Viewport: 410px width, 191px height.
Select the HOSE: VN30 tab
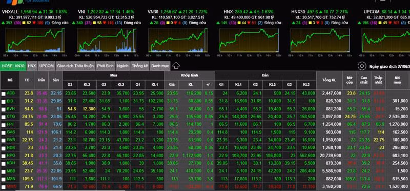(x=13, y=66)
